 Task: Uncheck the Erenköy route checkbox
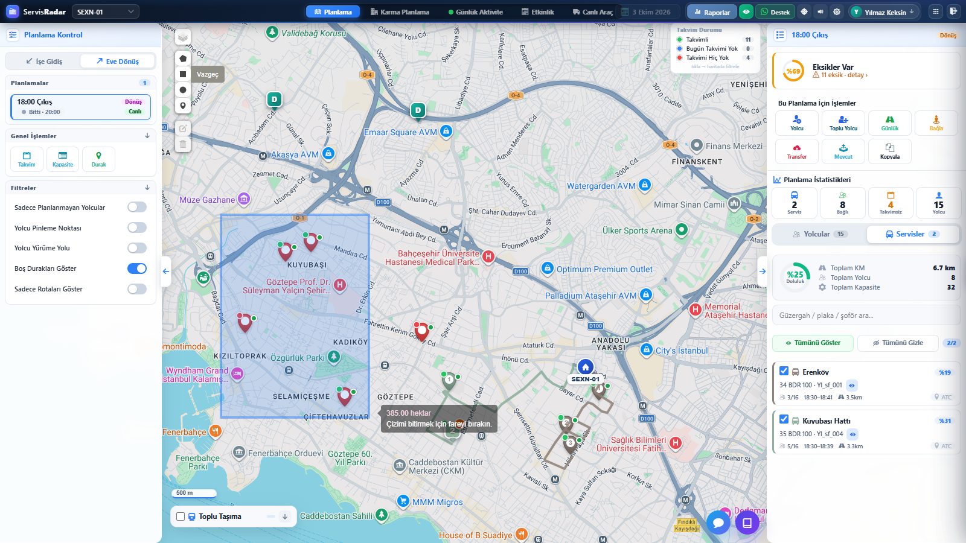[784, 371]
